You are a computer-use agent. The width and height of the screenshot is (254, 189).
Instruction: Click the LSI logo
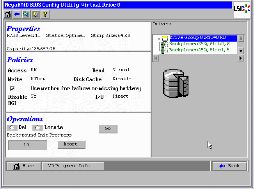[x=242, y=9]
